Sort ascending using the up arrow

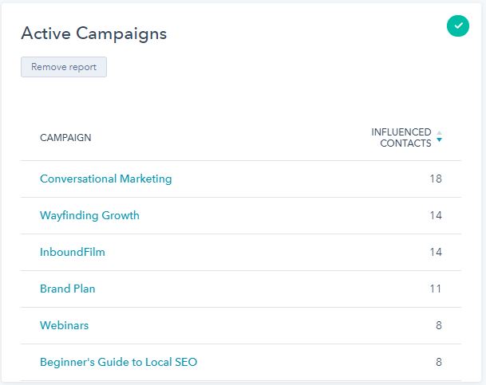pyautogui.click(x=439, y=132)
